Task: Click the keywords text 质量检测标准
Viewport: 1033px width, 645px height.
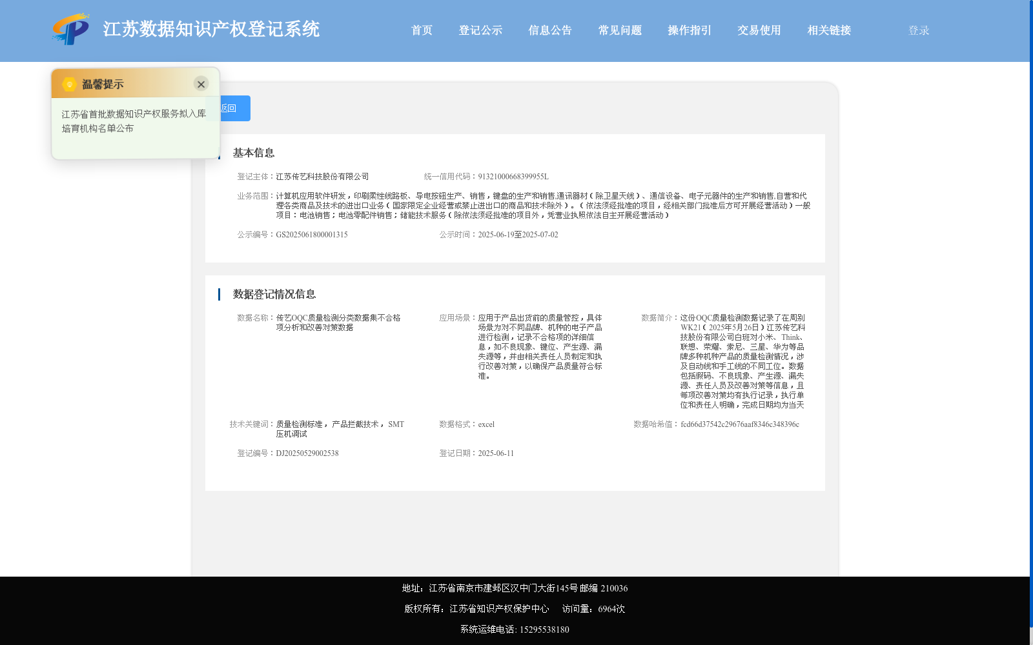Action: tap(299, 424)
